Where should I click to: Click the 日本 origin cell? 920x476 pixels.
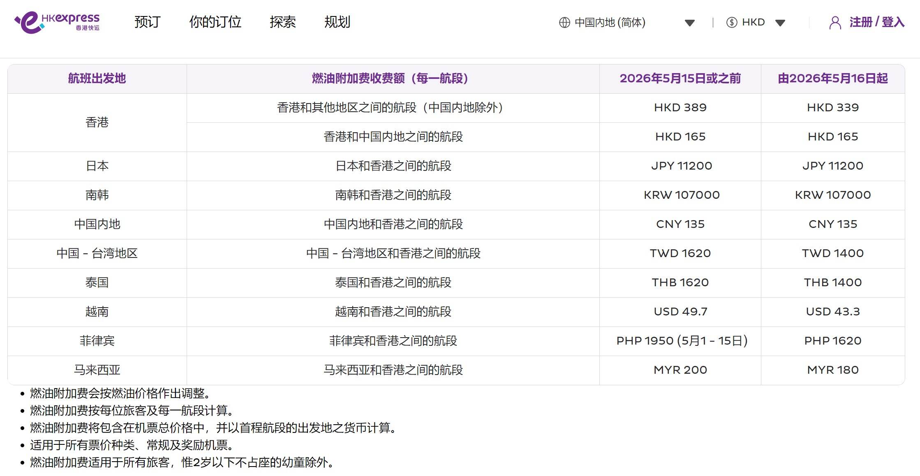(x=97, y=166)
